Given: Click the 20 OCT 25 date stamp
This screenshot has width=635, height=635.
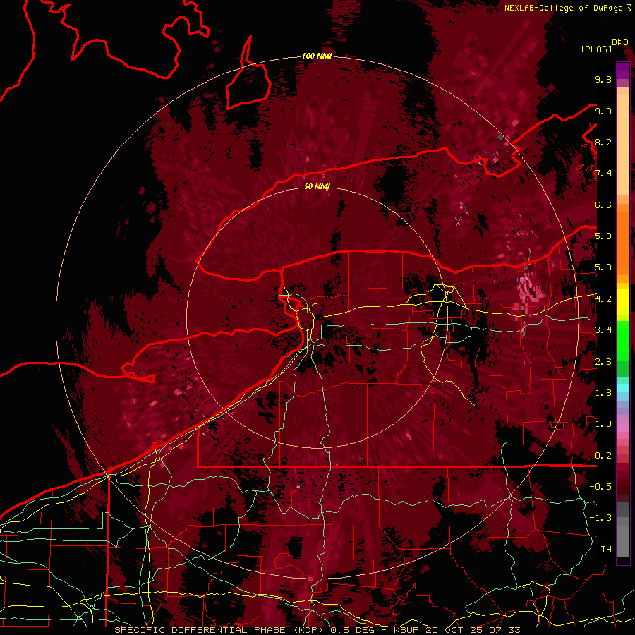Looking at the screenshot, I should click(x=453, y=630).
